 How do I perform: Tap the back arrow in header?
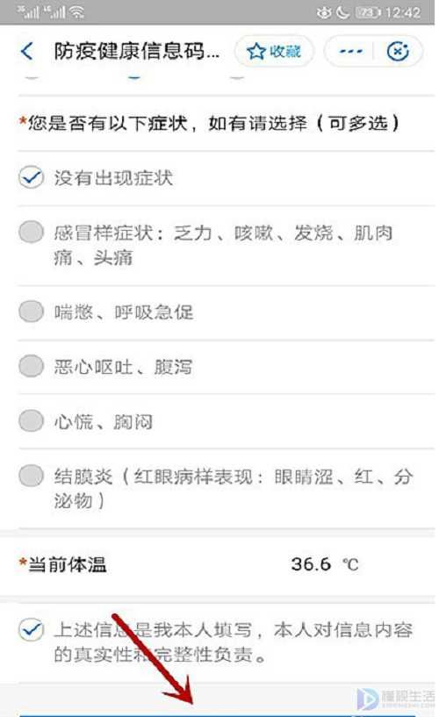27,51
